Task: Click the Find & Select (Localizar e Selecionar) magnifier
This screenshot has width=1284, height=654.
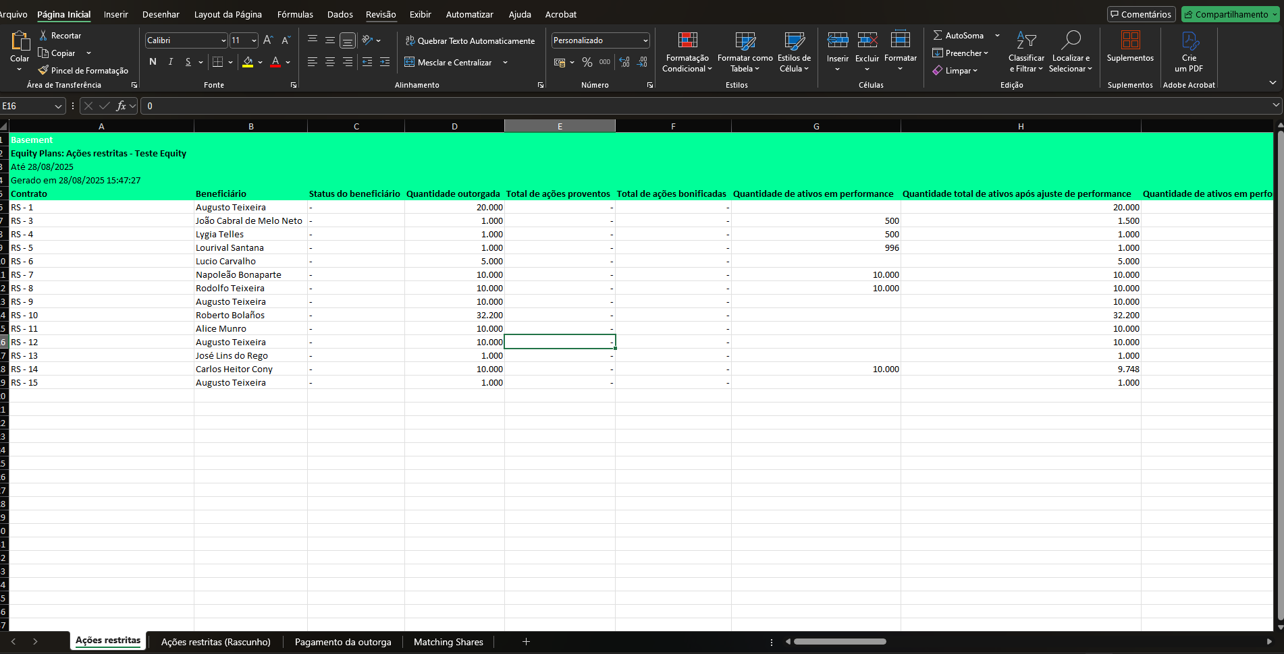Action: (x=1070, y=42)
